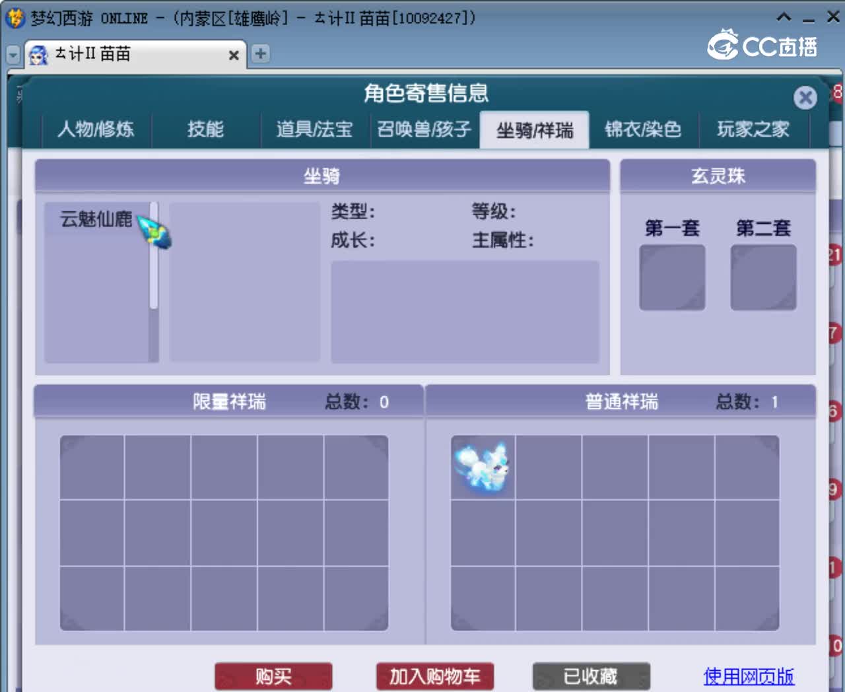Minimize the 梦幻西游 window
This screenshot has height=692, width=845.
809,20
